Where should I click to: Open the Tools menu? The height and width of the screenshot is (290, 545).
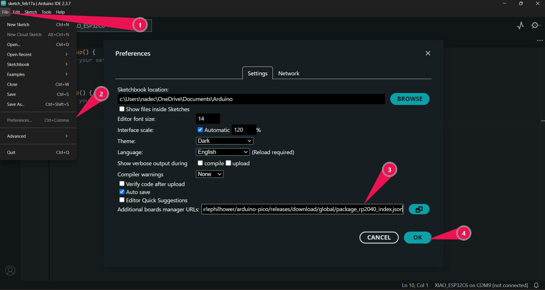46,12
